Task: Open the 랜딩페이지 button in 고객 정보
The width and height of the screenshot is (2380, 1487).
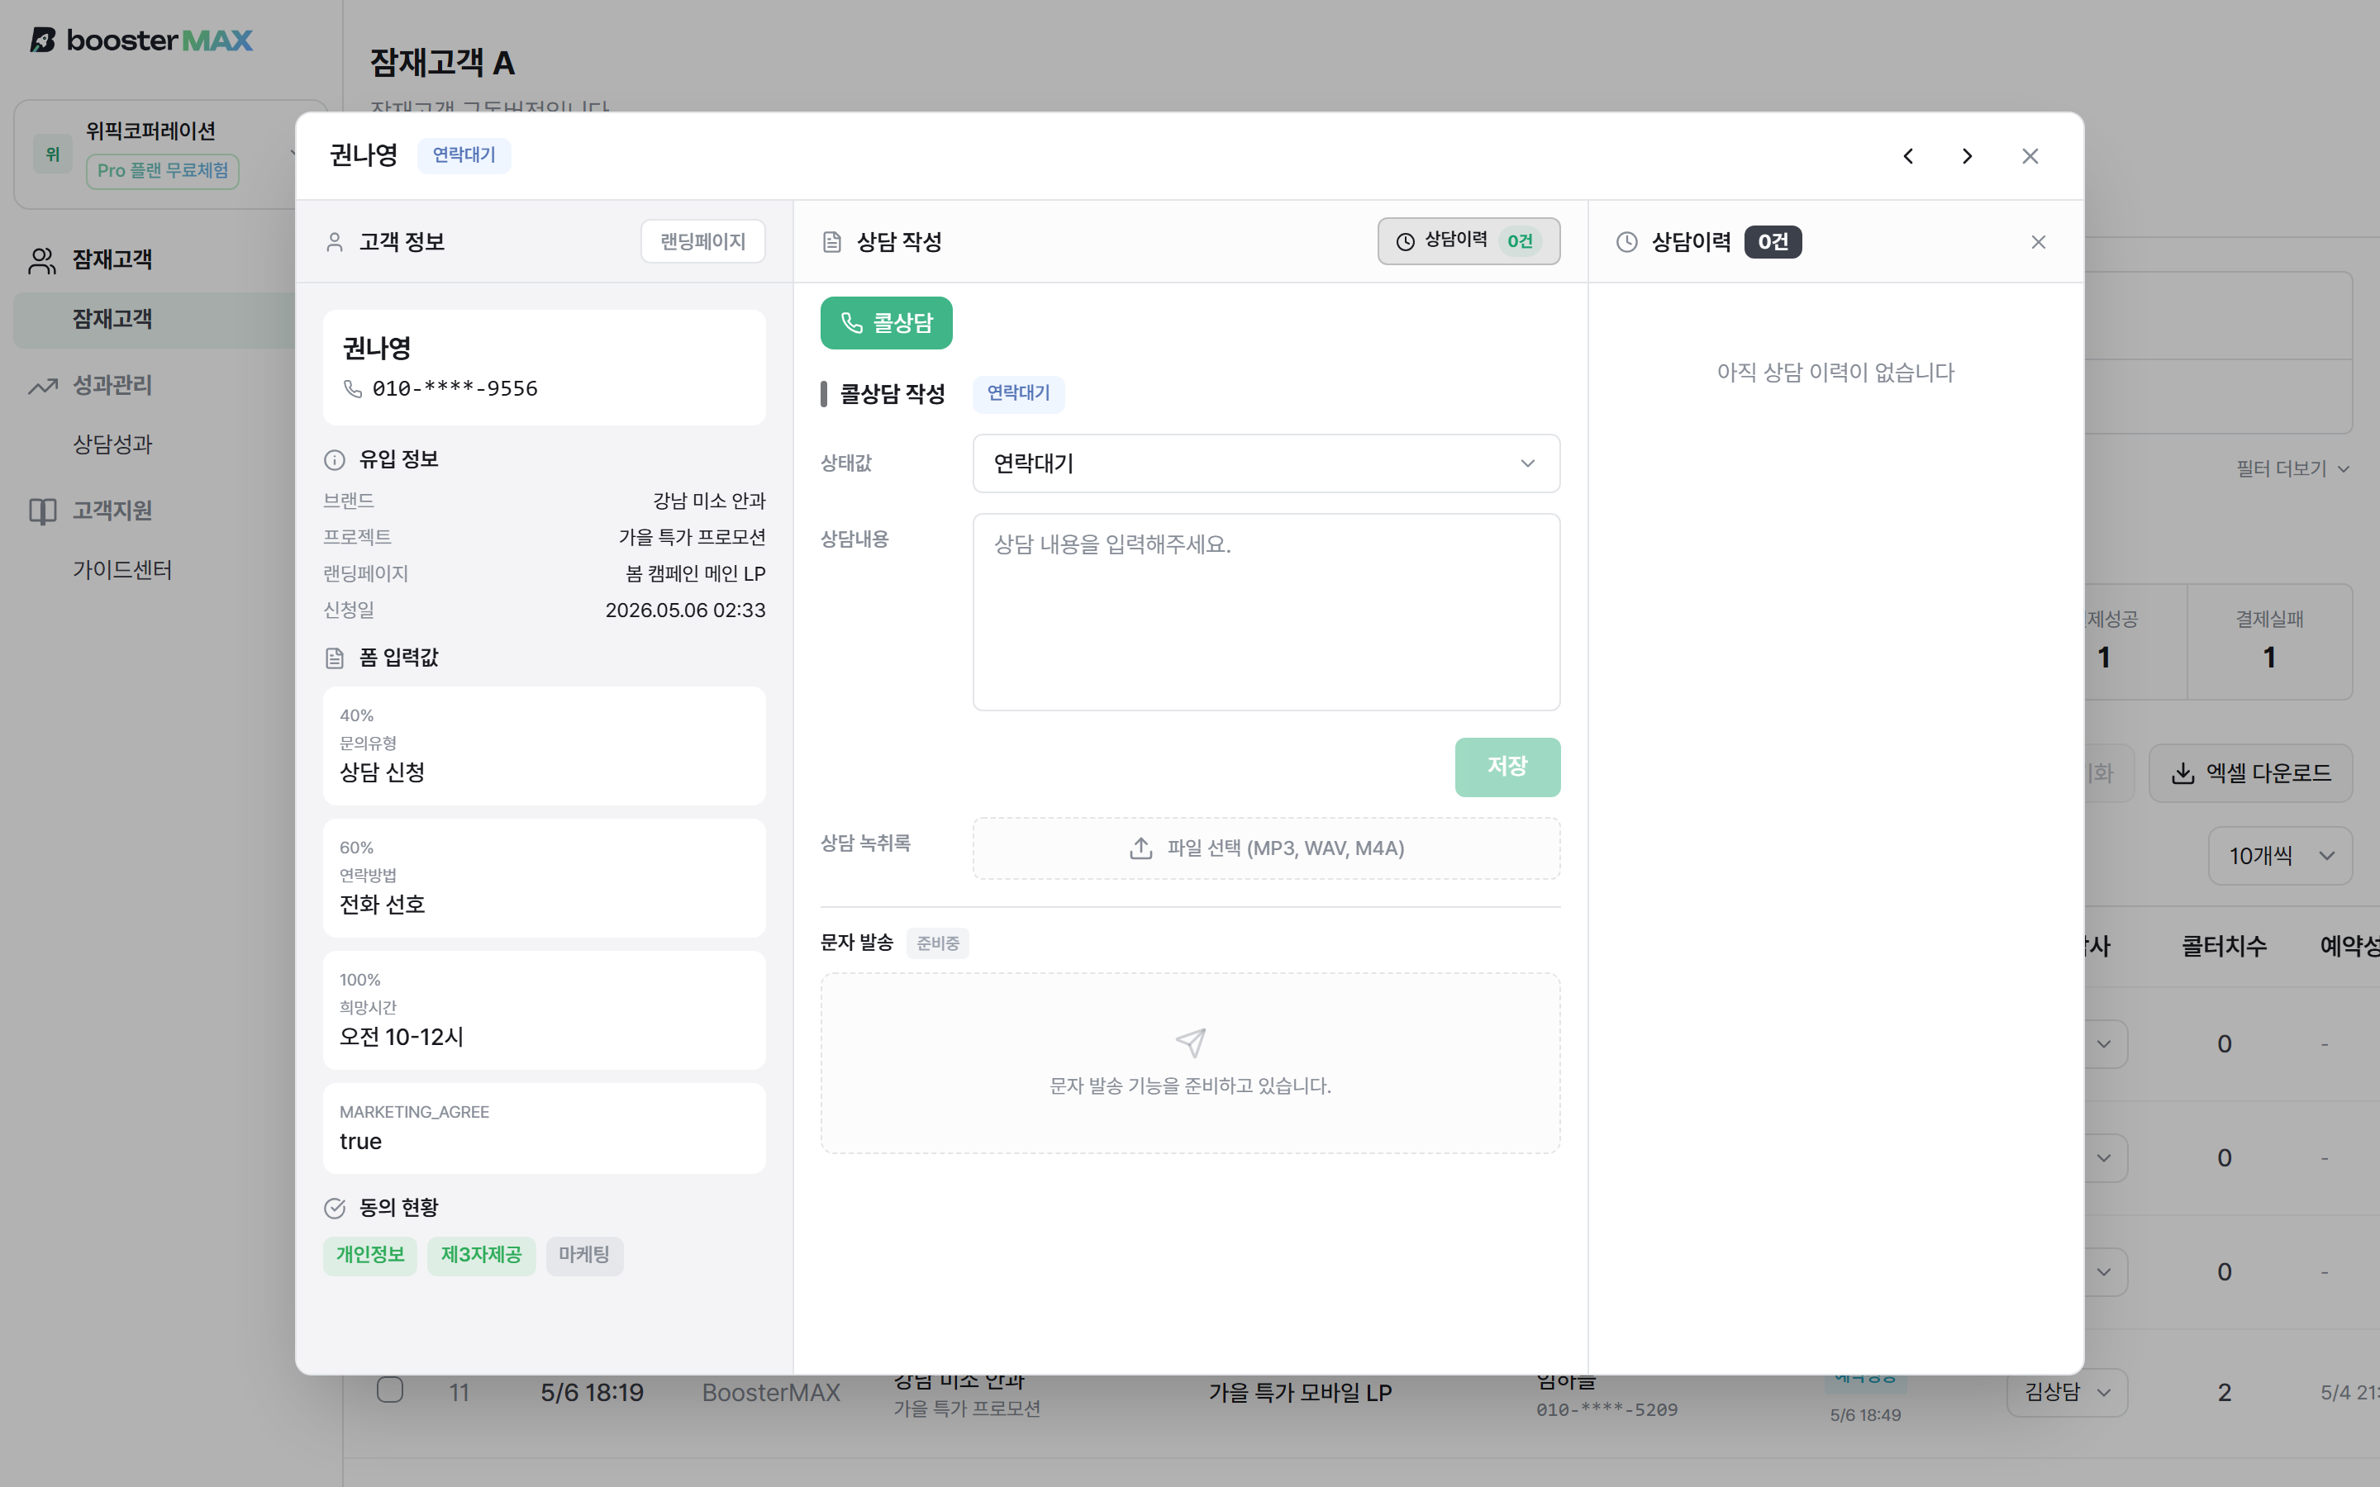Action: point(702,241)
